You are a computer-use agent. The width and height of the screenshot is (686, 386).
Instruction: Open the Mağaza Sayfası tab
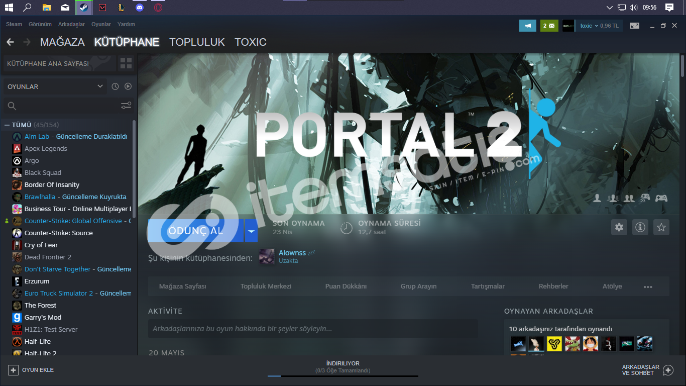click(x=183, y=286)
